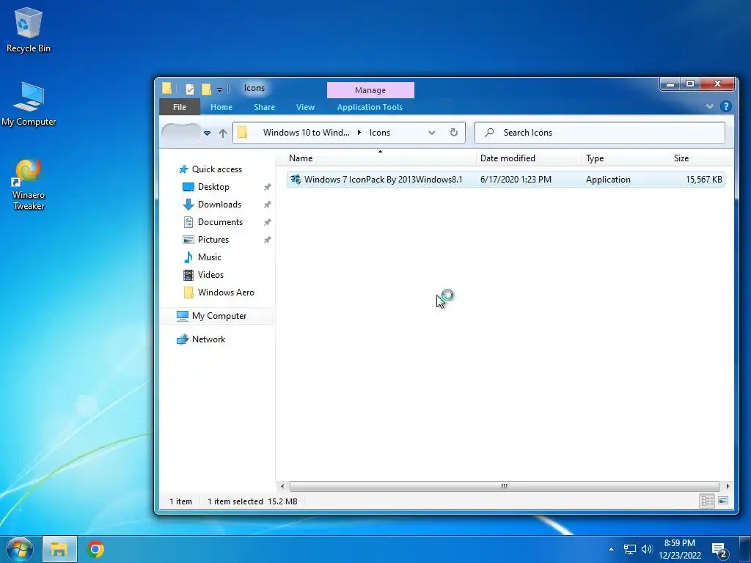Open the address bar history dropdown
Image resolution: width=751 pixels, height=563 pixels.
(x=431, y=133)
